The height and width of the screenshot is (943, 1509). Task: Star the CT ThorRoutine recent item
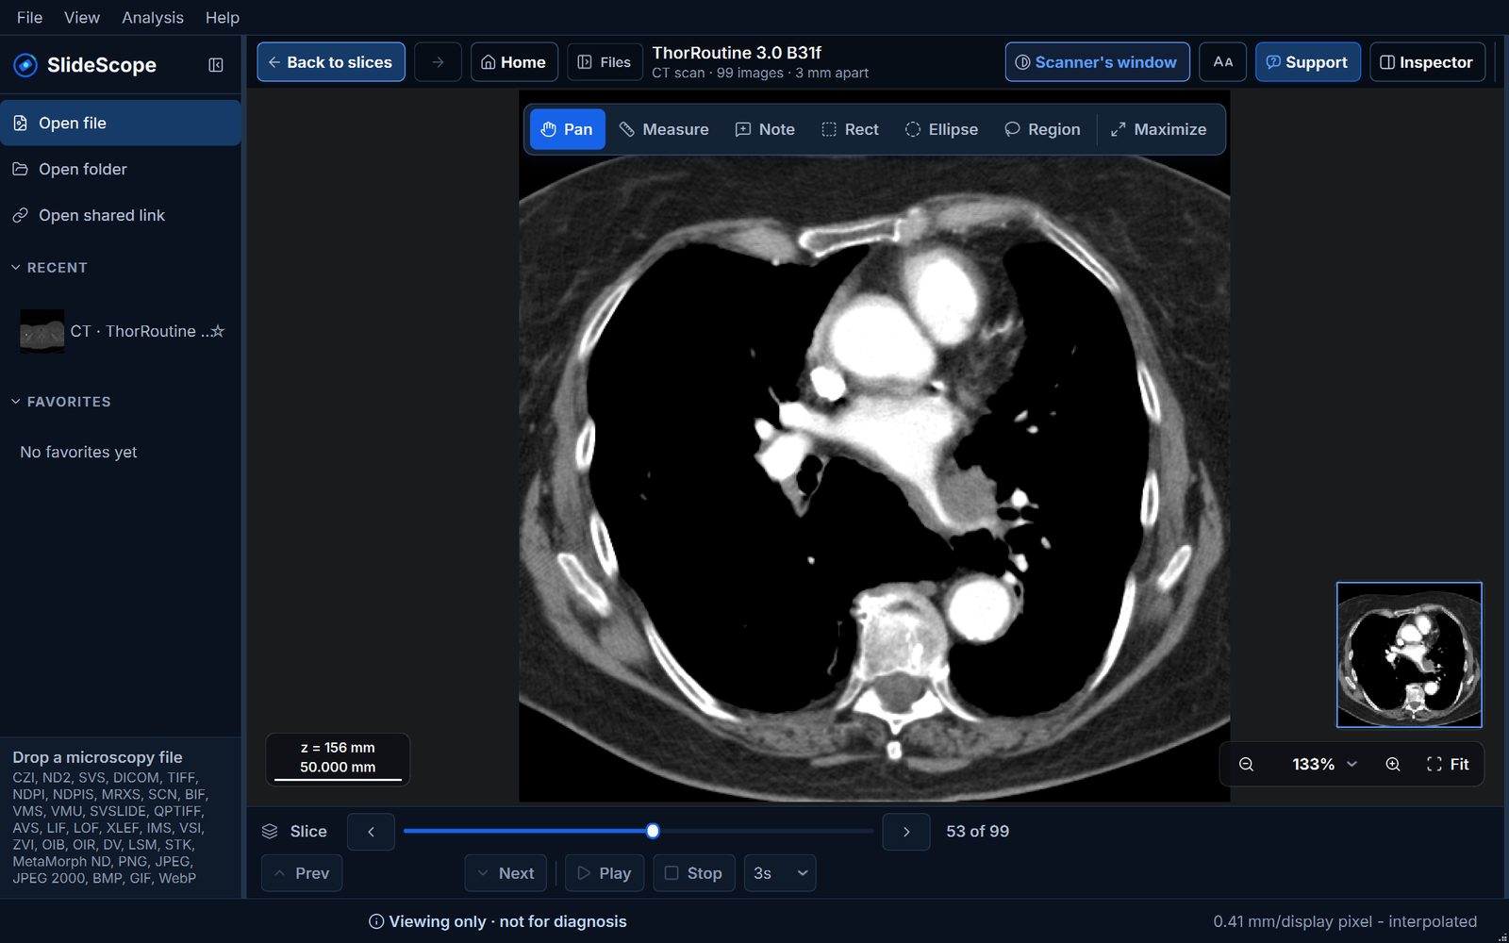coord(218,331)
